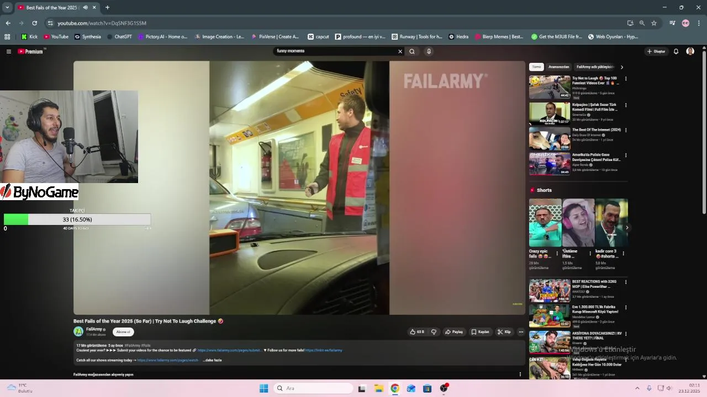
Task: Open options for 'kadir core 3' short
Action: click(x=624, y=254)
